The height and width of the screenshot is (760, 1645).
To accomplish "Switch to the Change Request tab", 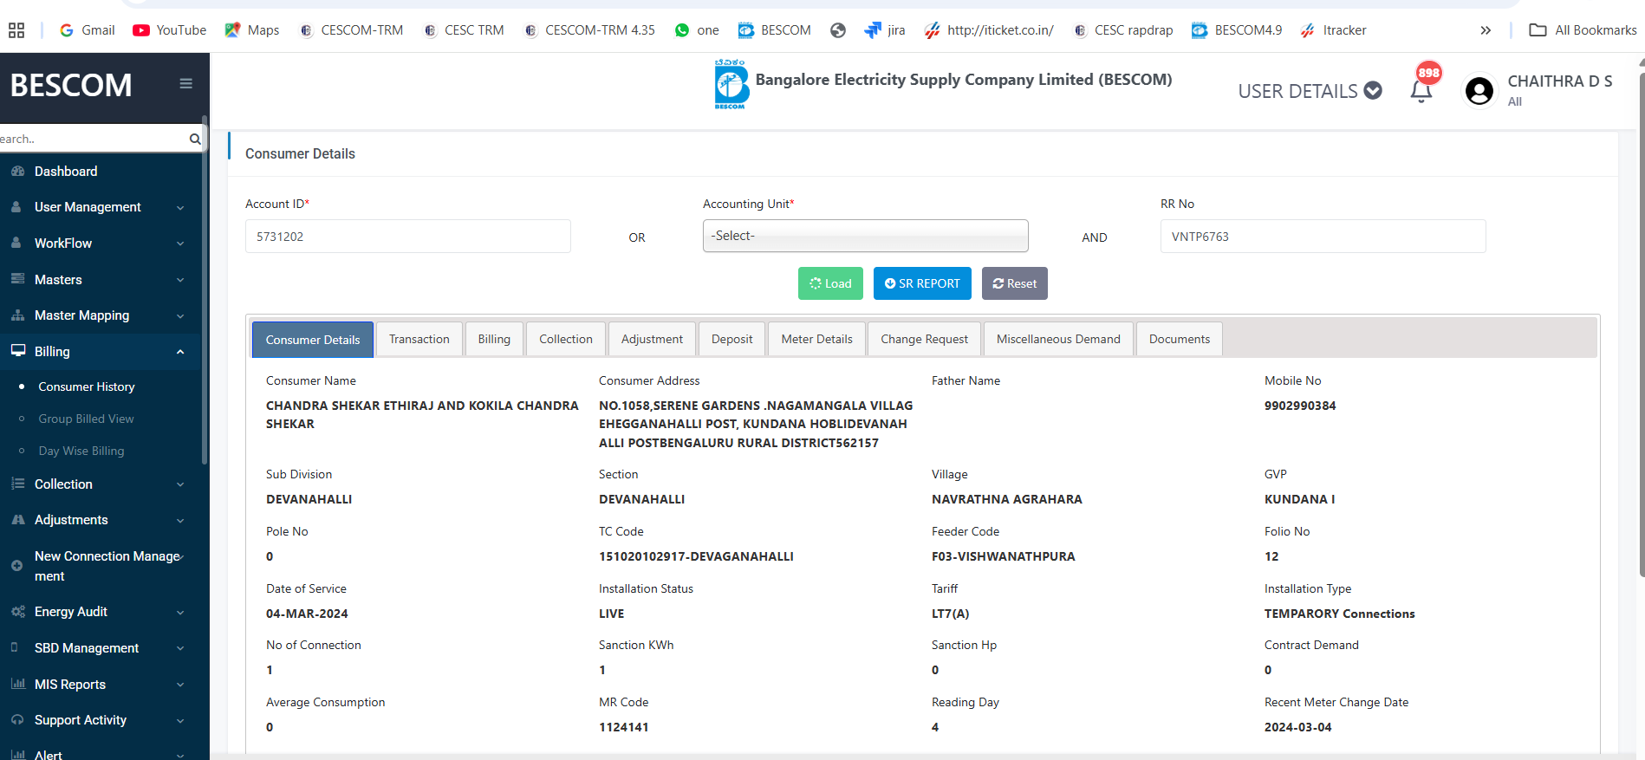I will coord(925,339).
